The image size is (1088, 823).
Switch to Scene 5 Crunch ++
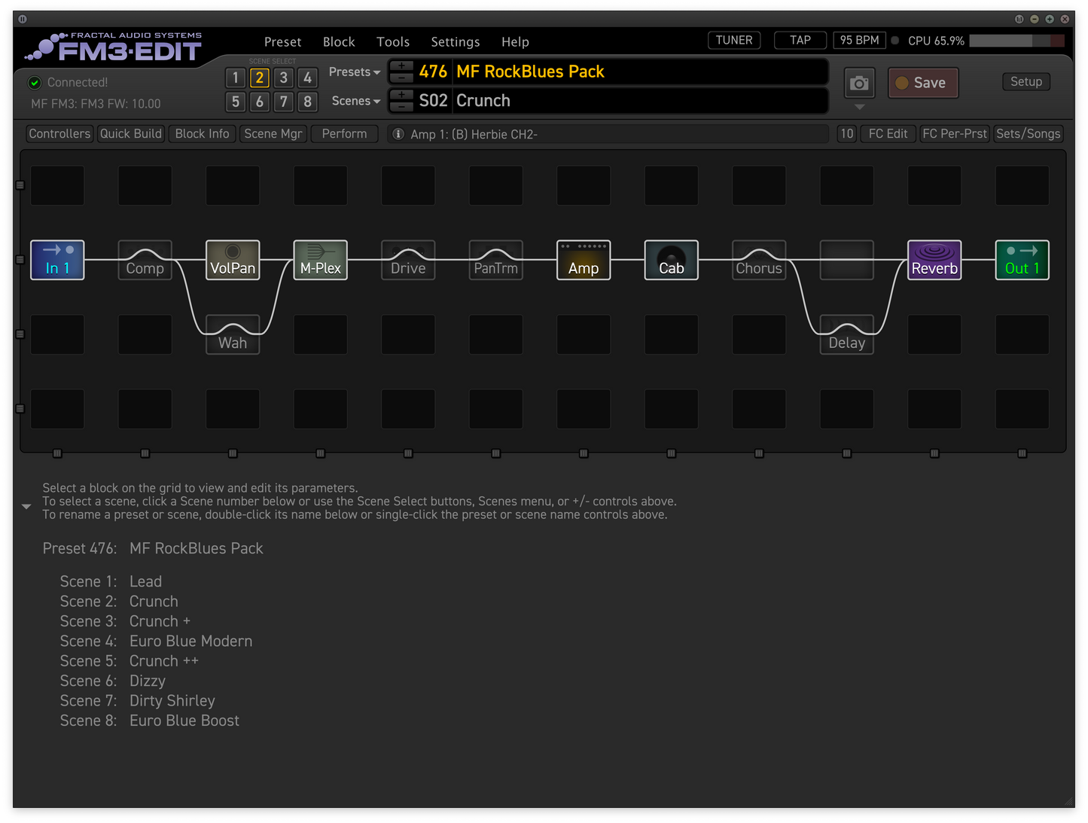point(235,102)
